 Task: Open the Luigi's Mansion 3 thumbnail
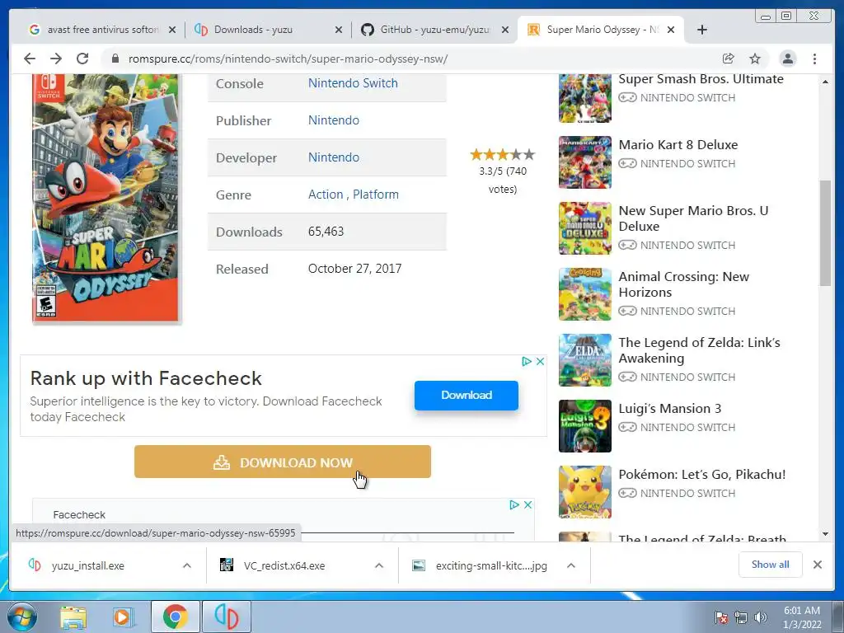(x=585, y=426)
